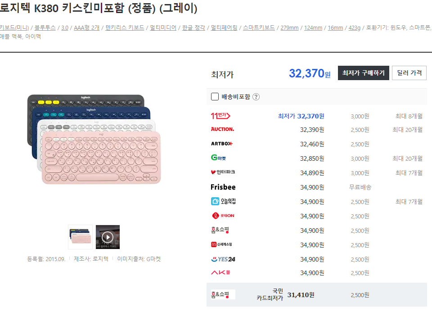Click the shipping-included help question mark
The width and height of the screenshot is (432, 312).
pyautogui.click(x=256, y=97)
